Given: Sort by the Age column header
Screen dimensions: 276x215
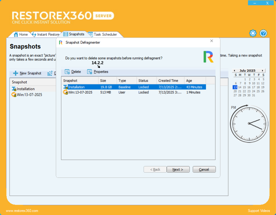Looking at the screenshot, I should coord(195,80).
